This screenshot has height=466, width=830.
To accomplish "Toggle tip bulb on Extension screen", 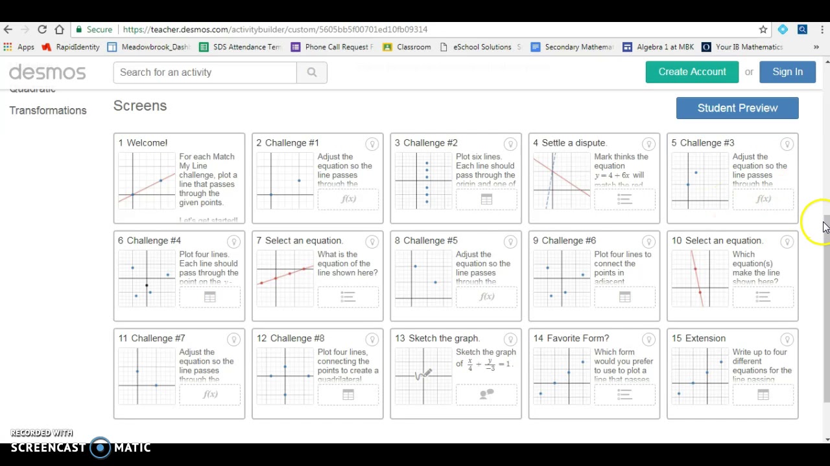I will click(787, 339).
